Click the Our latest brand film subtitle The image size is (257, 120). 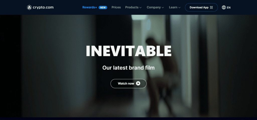coord(128,68)
